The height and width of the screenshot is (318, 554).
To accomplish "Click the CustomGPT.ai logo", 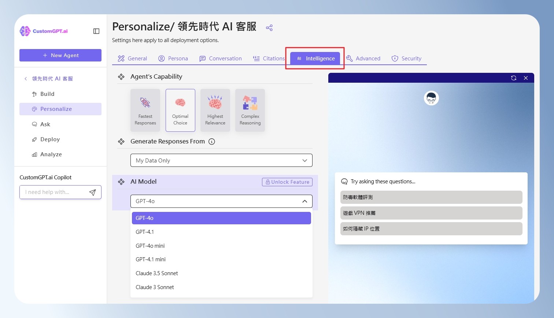I will [x=44, y=31].
